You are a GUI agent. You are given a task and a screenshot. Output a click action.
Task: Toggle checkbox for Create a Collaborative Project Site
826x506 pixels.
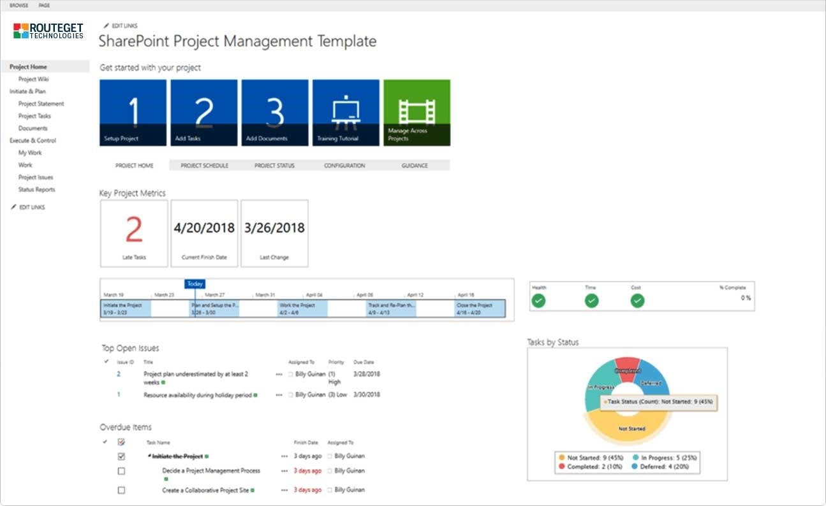coord(121,491)
